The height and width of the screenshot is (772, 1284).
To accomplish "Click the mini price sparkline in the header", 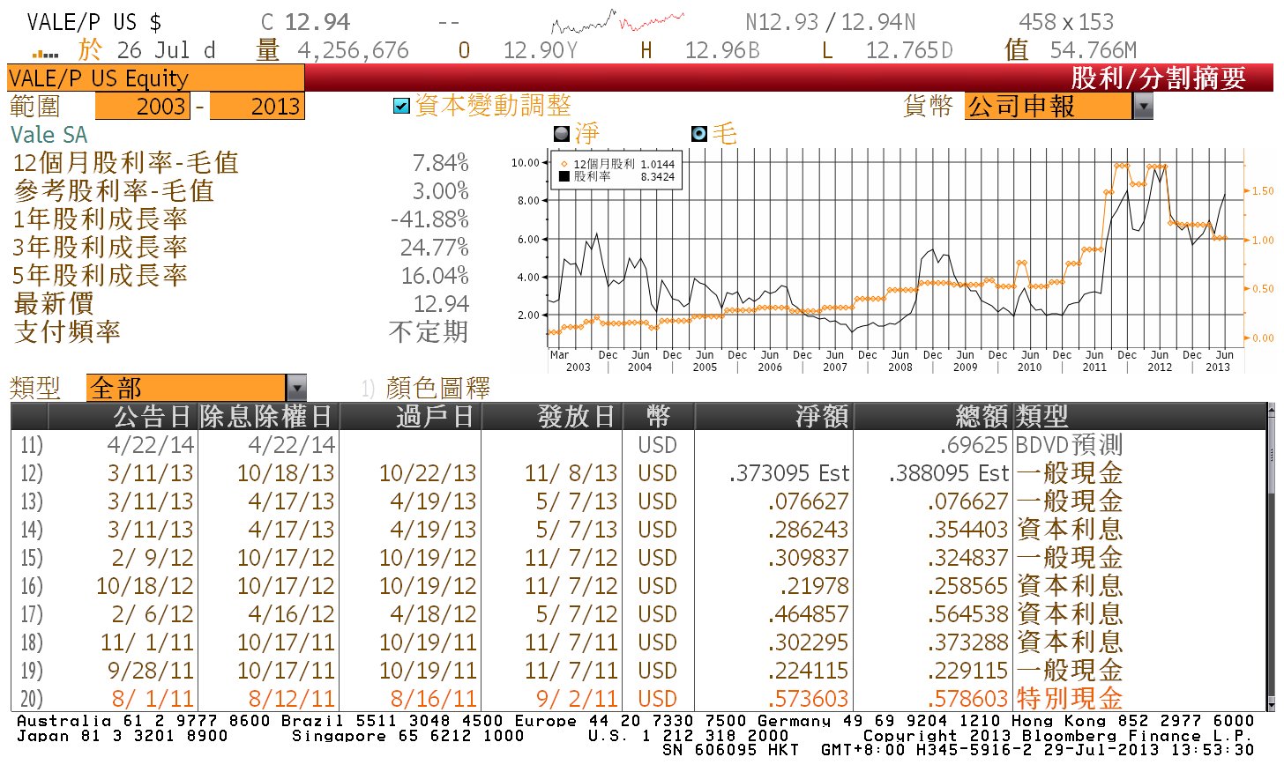I will pos(617,18).
